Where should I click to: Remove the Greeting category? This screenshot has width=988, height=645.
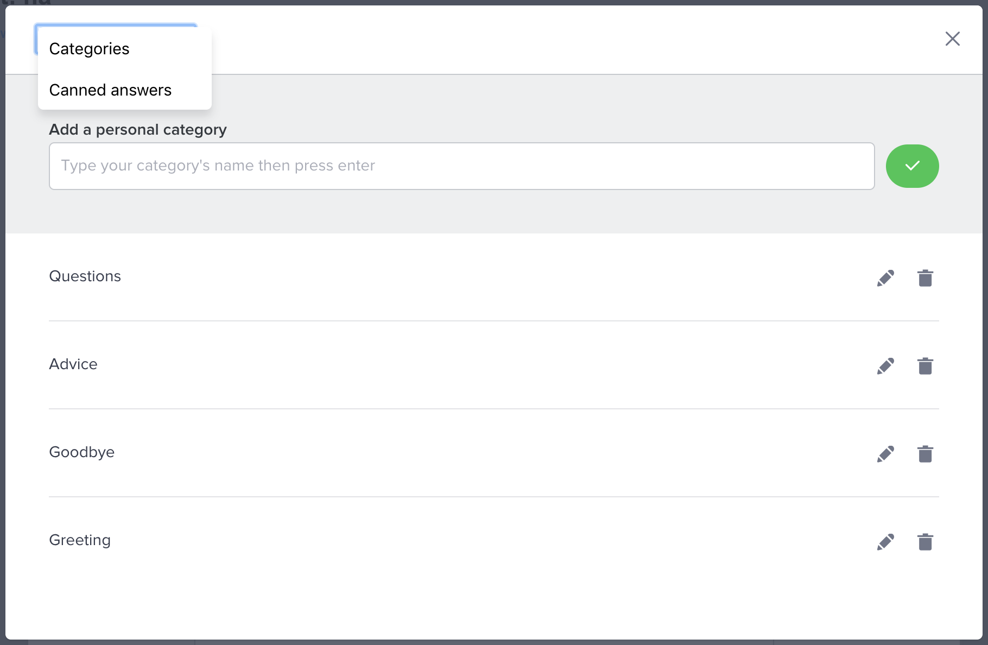[925, 542]
